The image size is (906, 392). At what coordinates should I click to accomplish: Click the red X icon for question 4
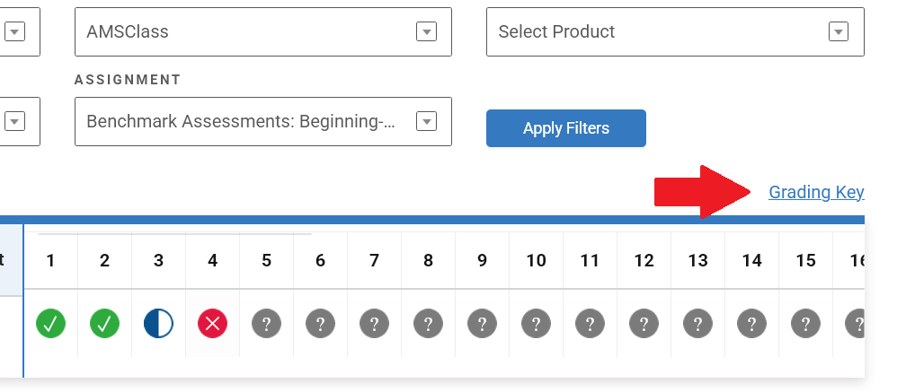[213, 323]
